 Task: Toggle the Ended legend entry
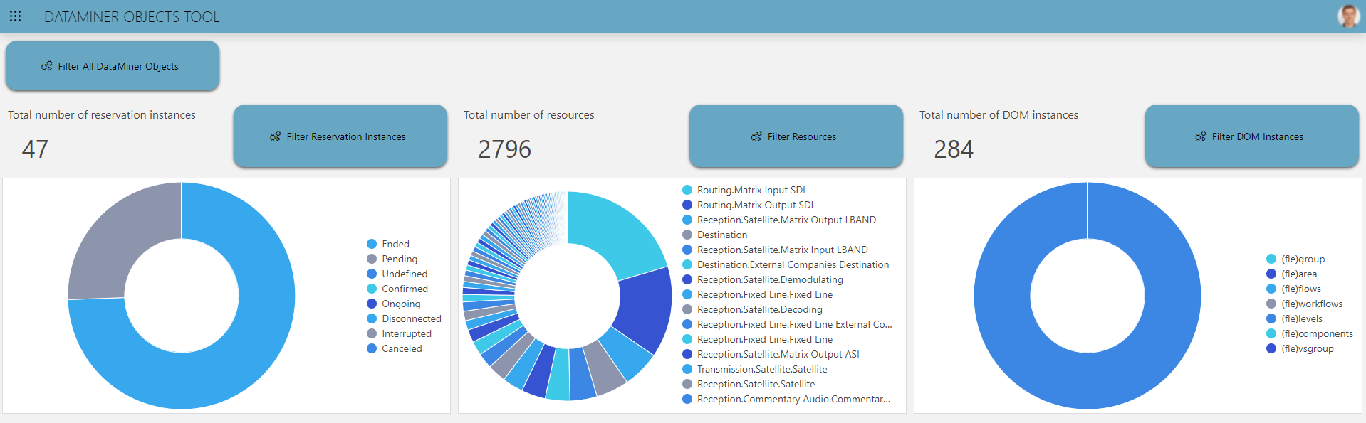388,244
